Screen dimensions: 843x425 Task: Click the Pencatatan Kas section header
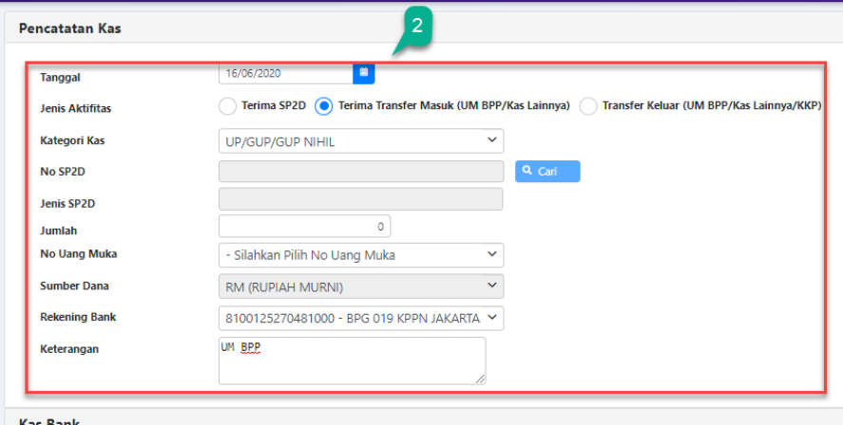click(69, 28)
